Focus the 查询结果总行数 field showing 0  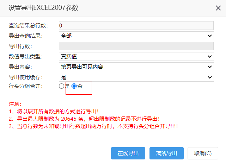(x=136, y=26)
